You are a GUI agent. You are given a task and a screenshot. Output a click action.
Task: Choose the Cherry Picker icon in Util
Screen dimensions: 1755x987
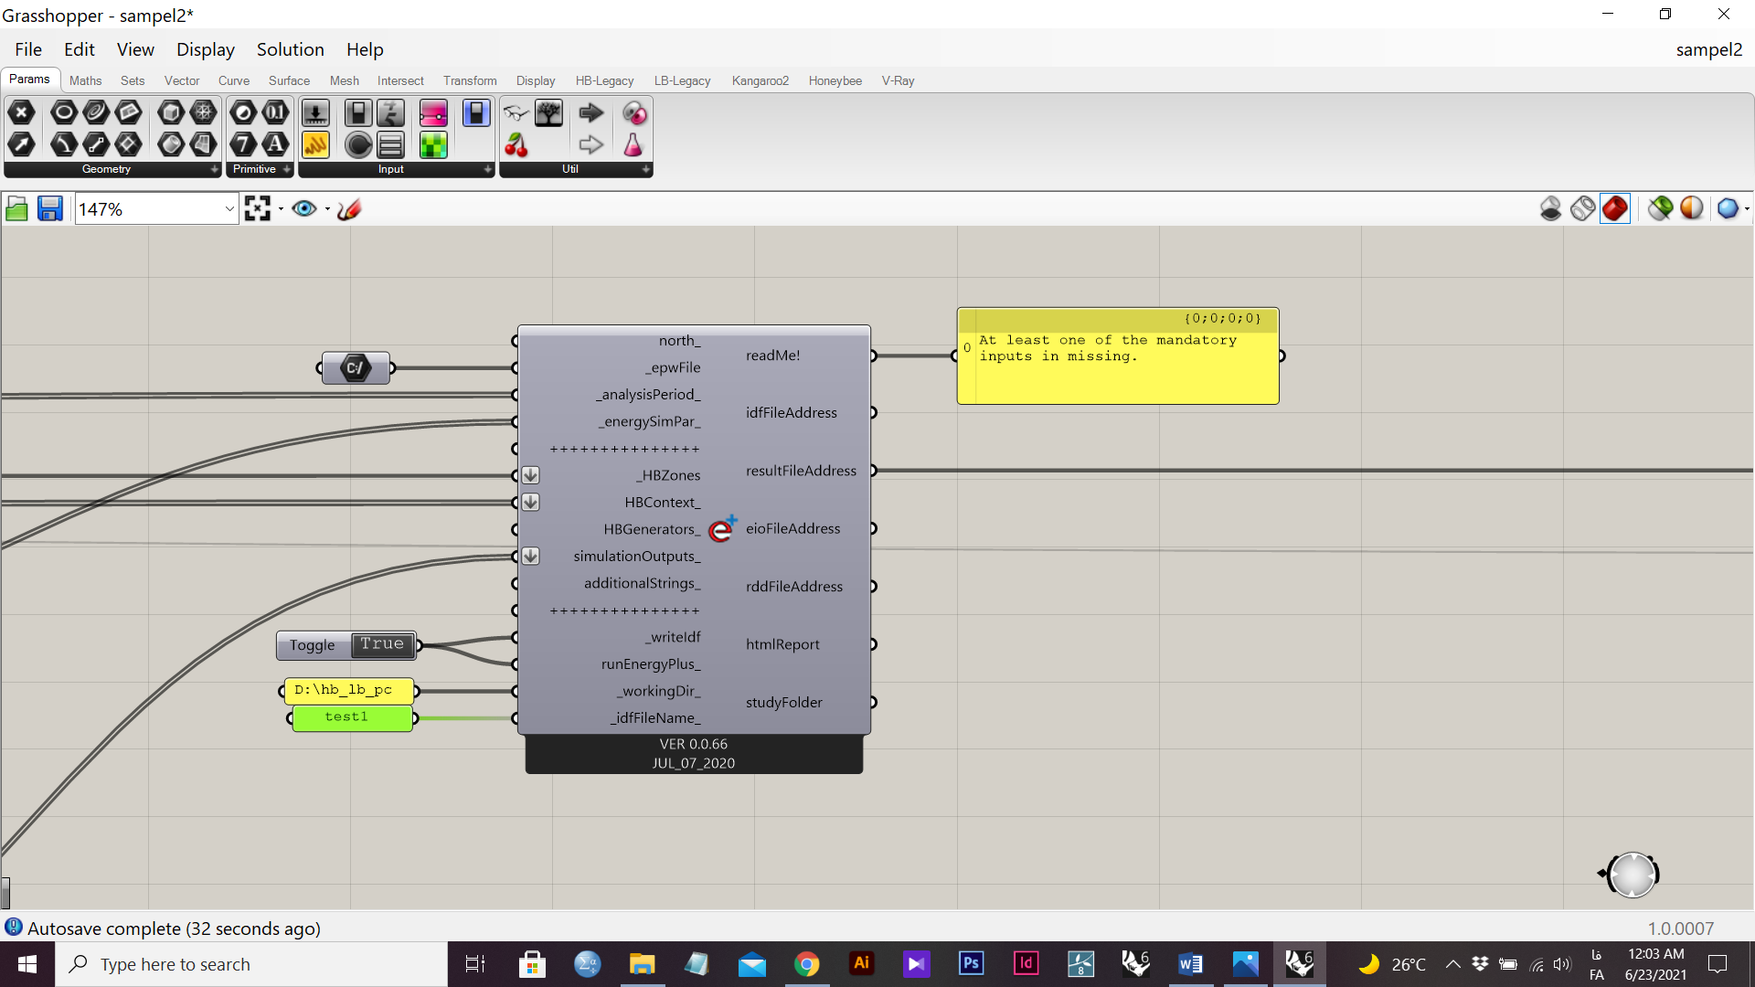pyautogui.click(x=516, y=144)
